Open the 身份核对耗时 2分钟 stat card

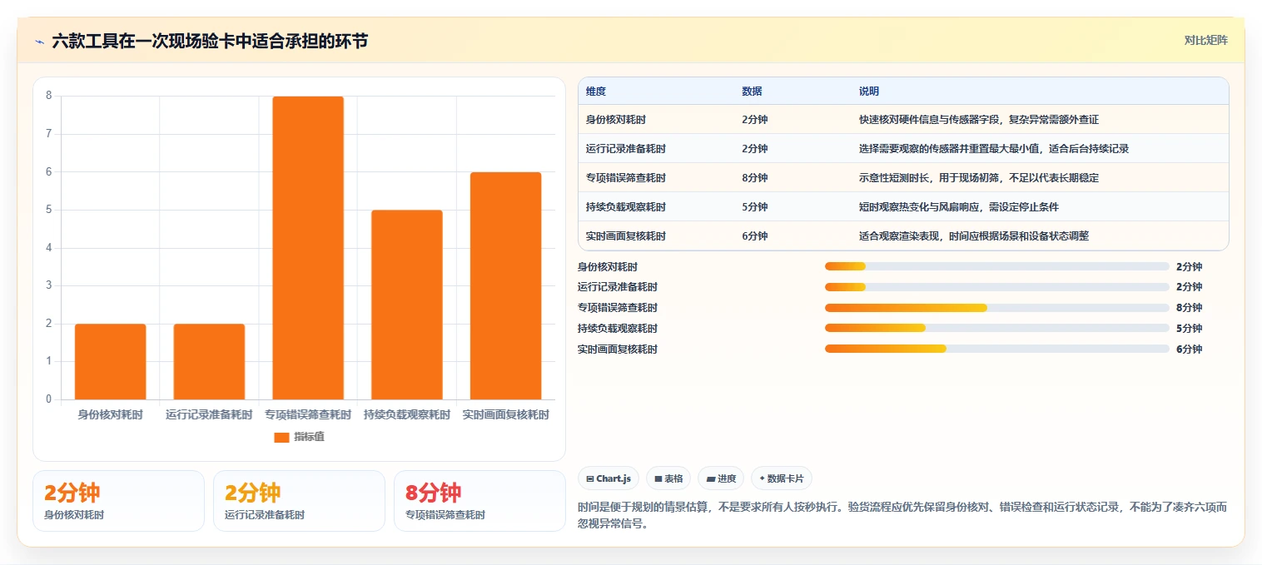click(118, 501)
